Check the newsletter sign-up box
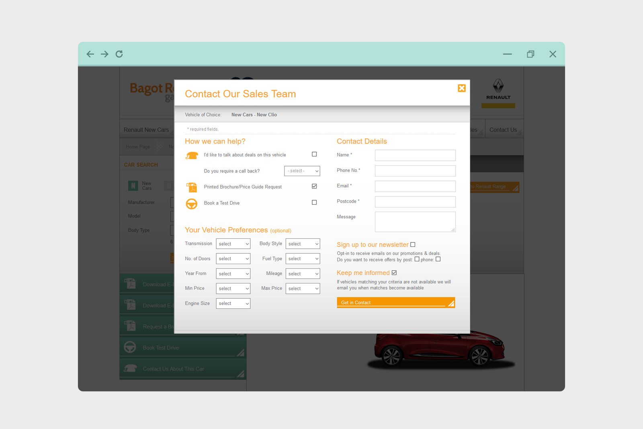This screenshot has height=429, width=643. 413,245
